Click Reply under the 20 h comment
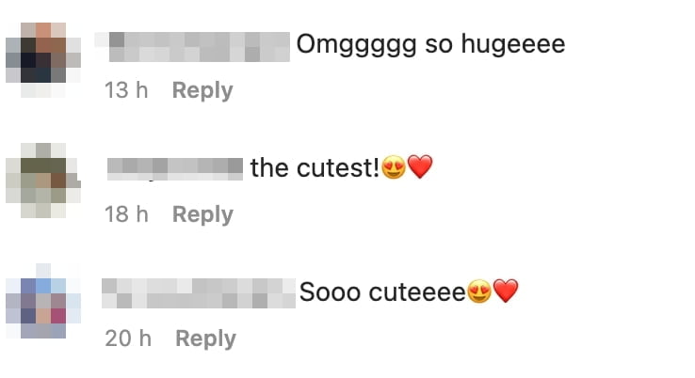This screenshot has width=695, height=378. point(205,339)
